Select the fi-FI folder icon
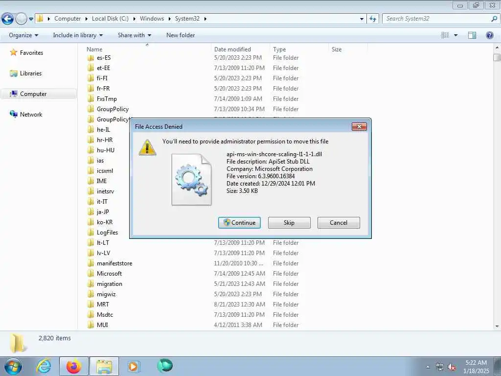Viewport: 501px width, 376px height. (91, 78)
